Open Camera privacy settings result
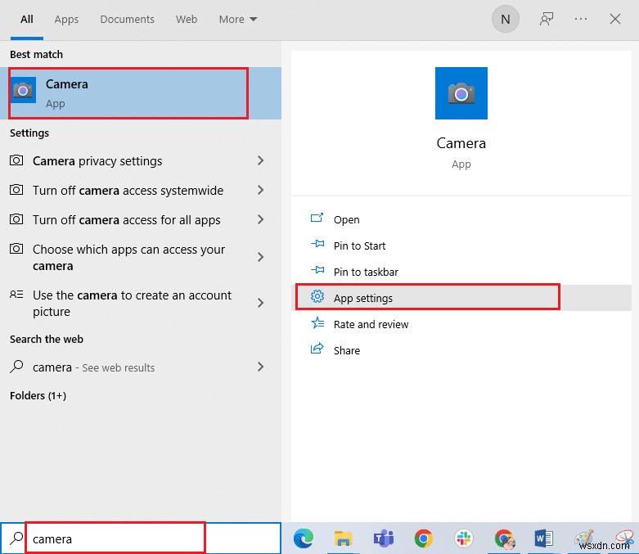 click(141, 160)
